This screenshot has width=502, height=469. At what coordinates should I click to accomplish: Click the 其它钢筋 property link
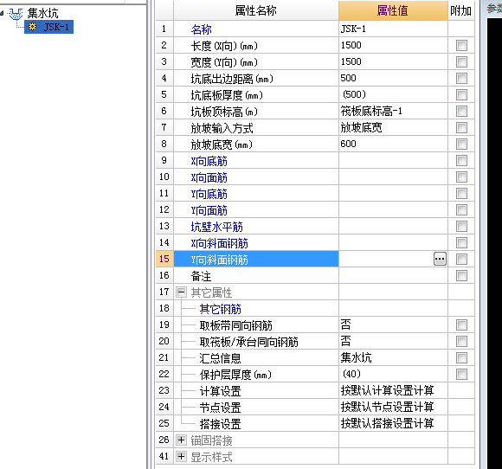[220, 309]
